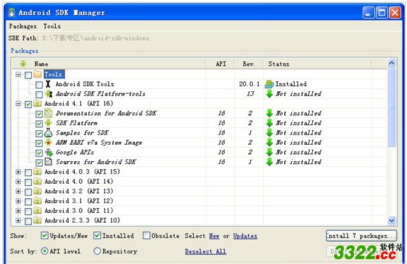Click the Select New link
The image size is (407, 264).
click(214, 236)
